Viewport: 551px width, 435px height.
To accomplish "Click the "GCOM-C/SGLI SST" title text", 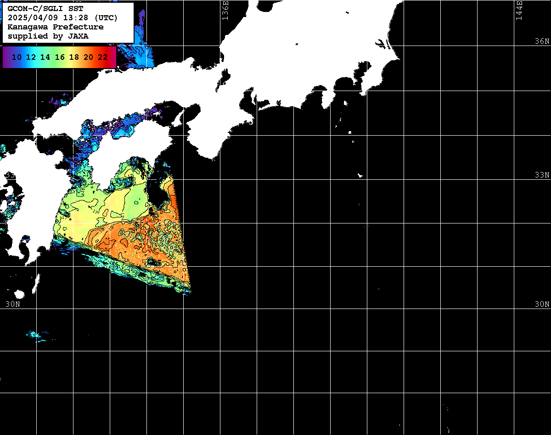I will click(45, 9).
